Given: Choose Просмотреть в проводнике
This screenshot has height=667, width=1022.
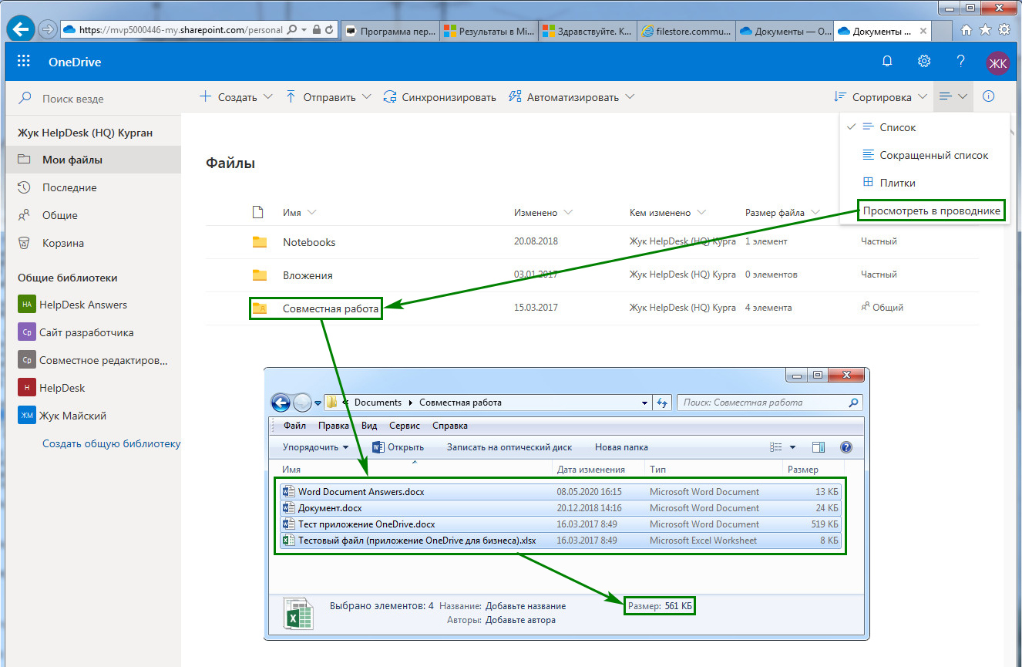Looking at the screenshot, I should click(x=932, y=211).
